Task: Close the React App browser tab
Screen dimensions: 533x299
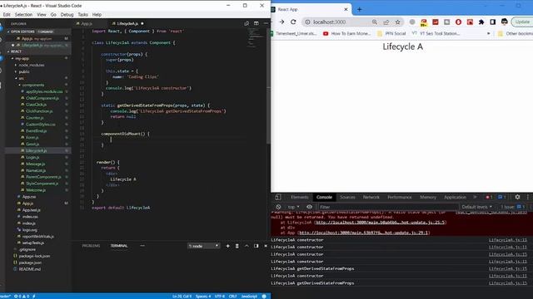Action: [346, 9]
